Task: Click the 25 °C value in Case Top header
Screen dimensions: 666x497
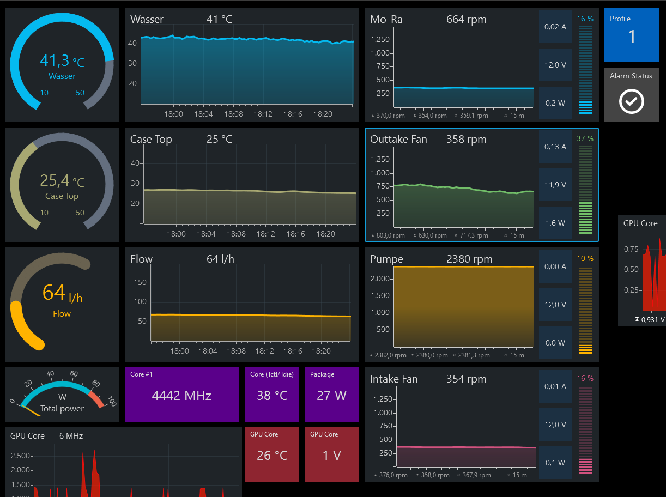Action: pos(219,139)
